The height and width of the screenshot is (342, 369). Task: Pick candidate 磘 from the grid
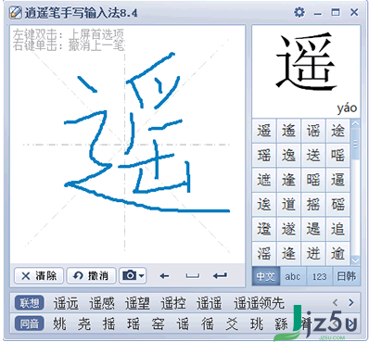coord(337,205)
